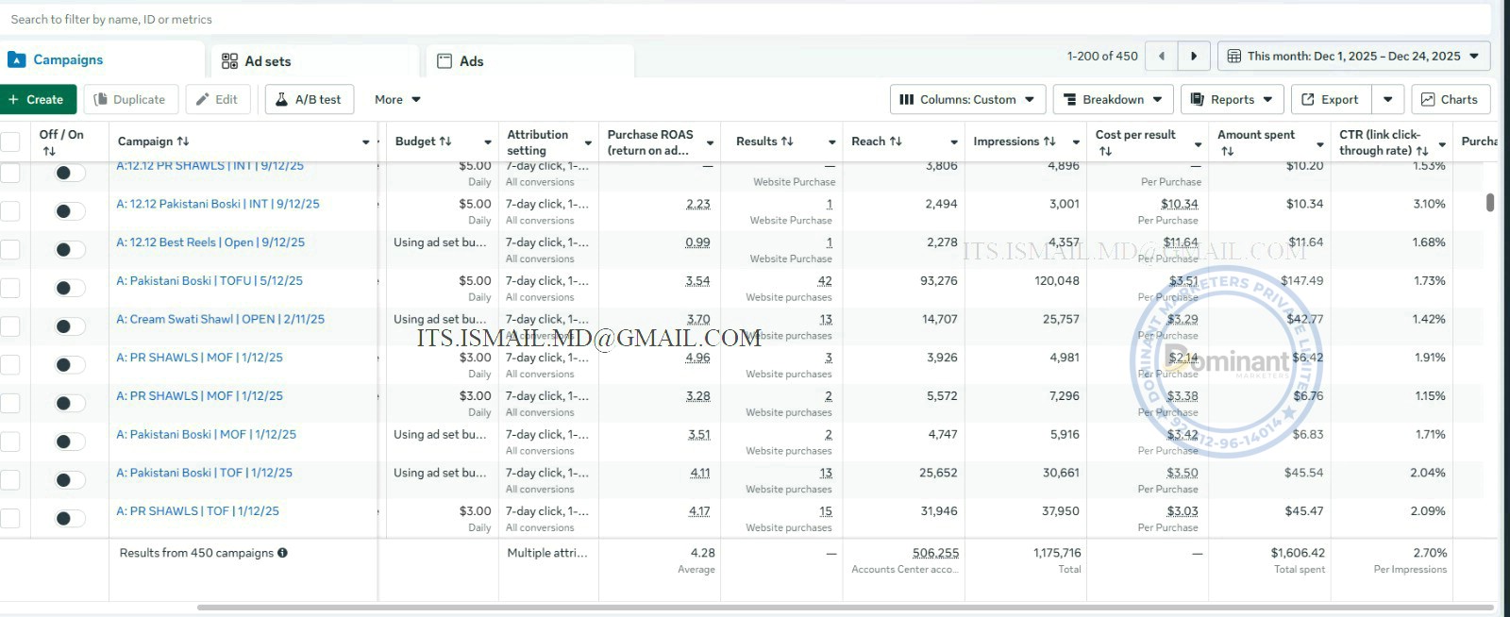Go to previous page of campaigns

pyautogui.click(x=1162, y=57)
